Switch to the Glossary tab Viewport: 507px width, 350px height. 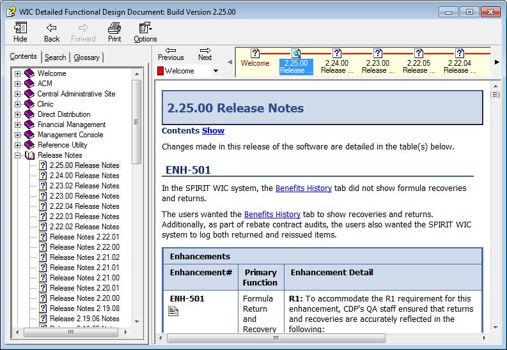click(x=86, y=57)
